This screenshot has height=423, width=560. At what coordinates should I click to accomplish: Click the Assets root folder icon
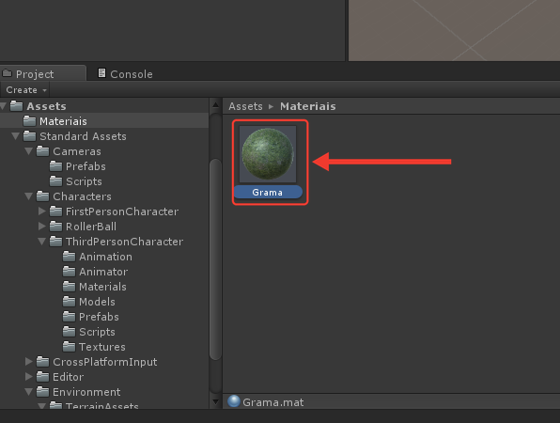point(16,105)
